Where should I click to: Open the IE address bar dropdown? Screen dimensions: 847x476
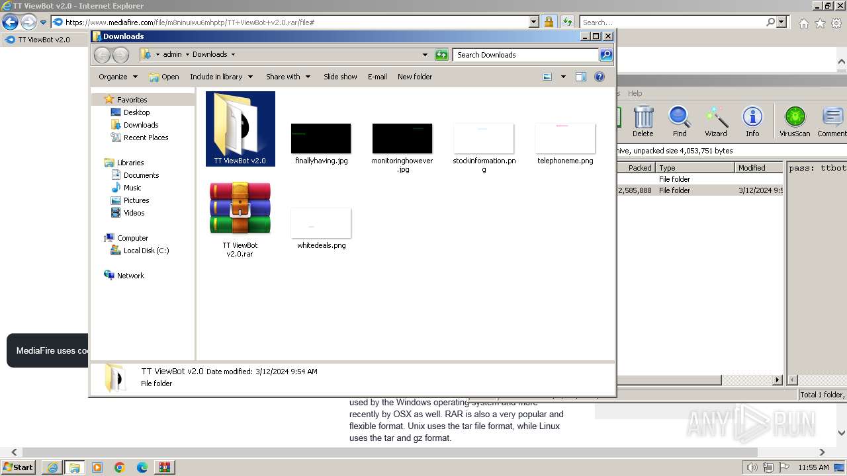tap(534, 22)
